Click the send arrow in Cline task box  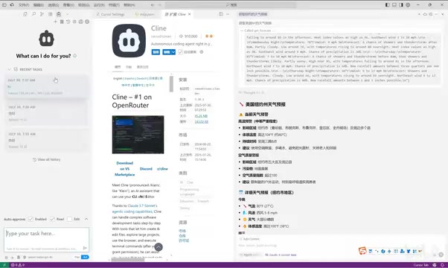[x=85, y=248]
